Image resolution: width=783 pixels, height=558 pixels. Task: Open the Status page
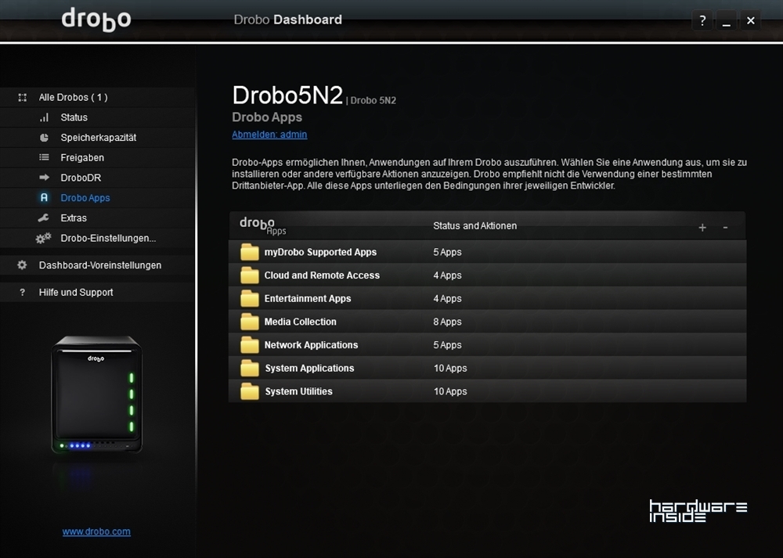click(97, 117)
